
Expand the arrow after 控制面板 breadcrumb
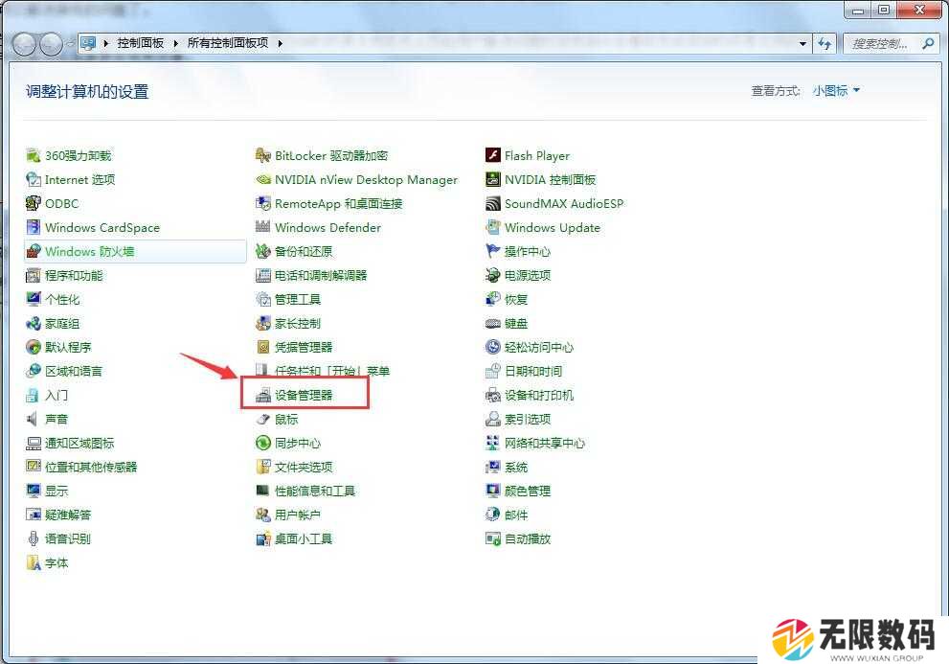[175, 43]
